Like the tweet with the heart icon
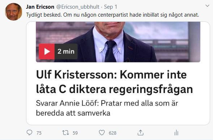Image resolution: width=213 pixels, height=140 pixels. (x=102, y=133)
